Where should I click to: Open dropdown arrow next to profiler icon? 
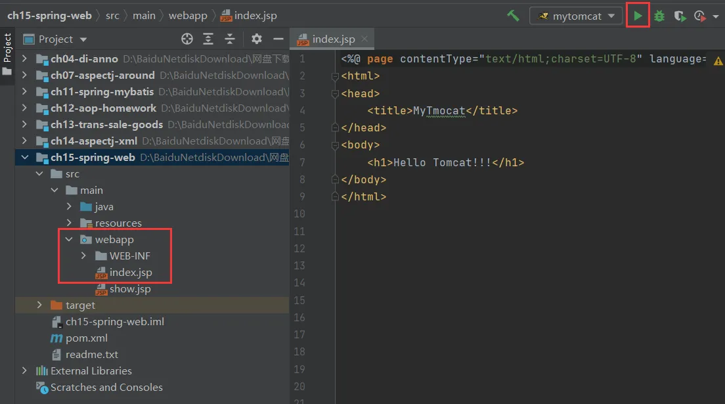pos(716,16)
